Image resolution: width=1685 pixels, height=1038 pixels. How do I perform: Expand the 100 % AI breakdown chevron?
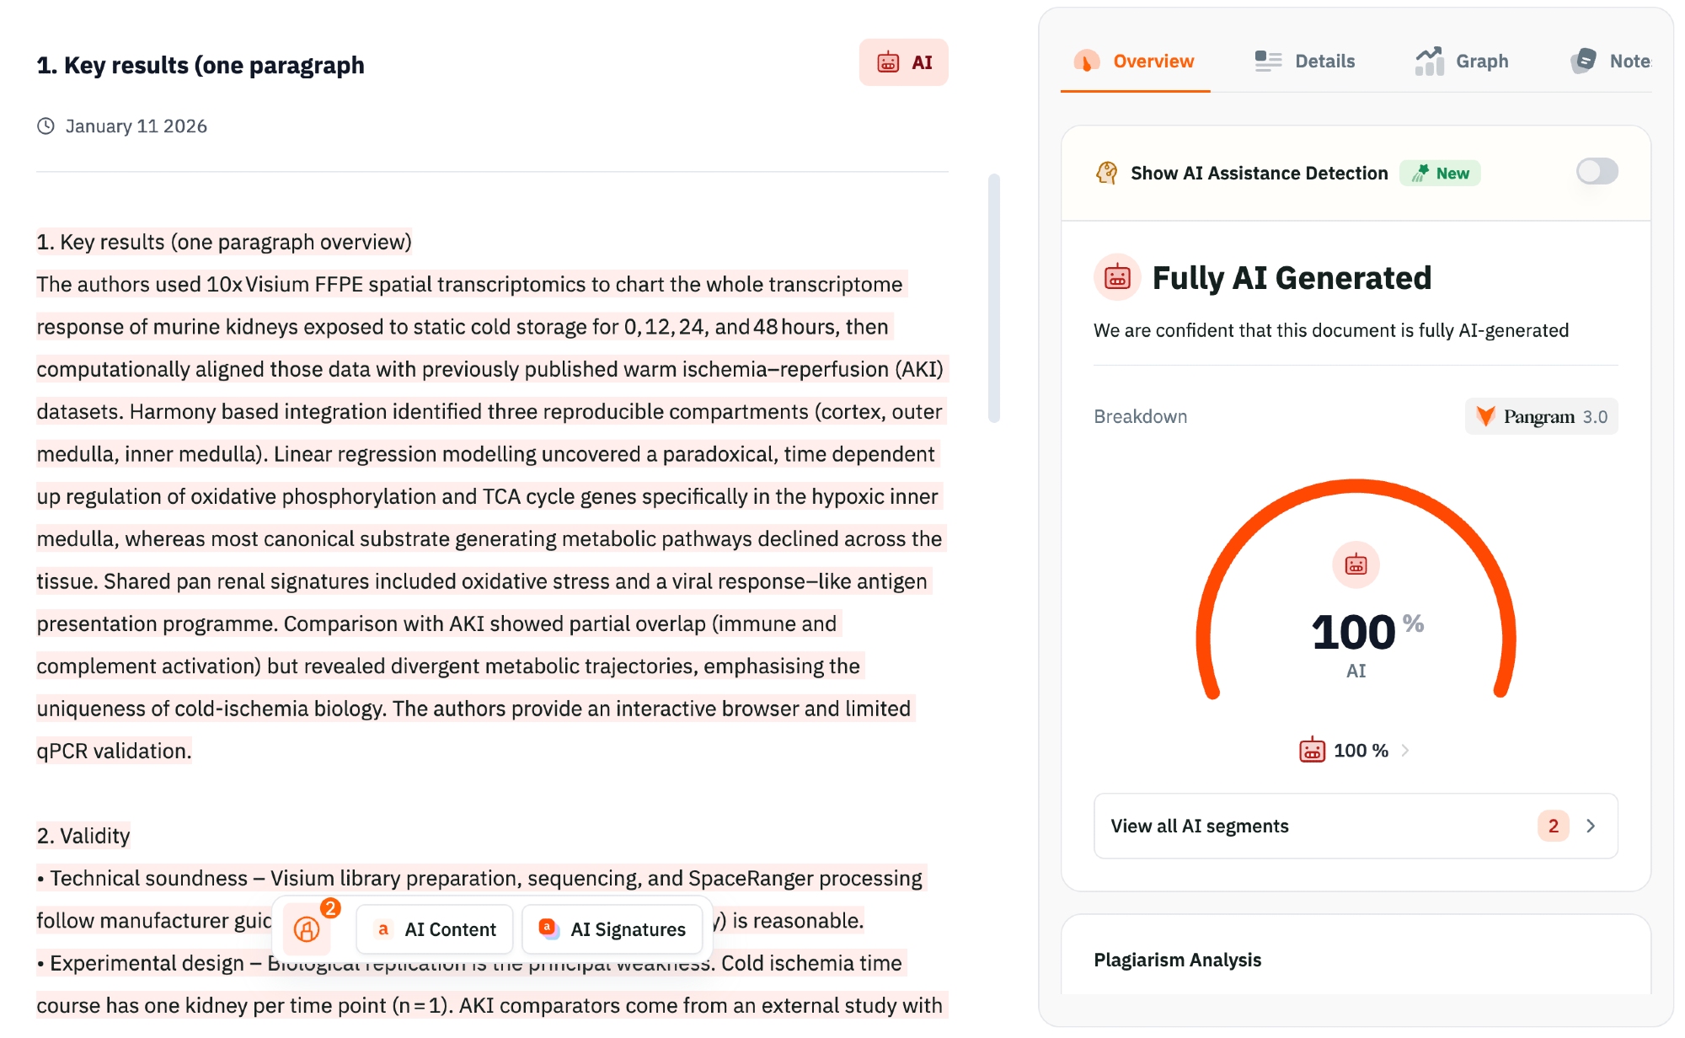pyautogui.click(x=1405, y=751)
